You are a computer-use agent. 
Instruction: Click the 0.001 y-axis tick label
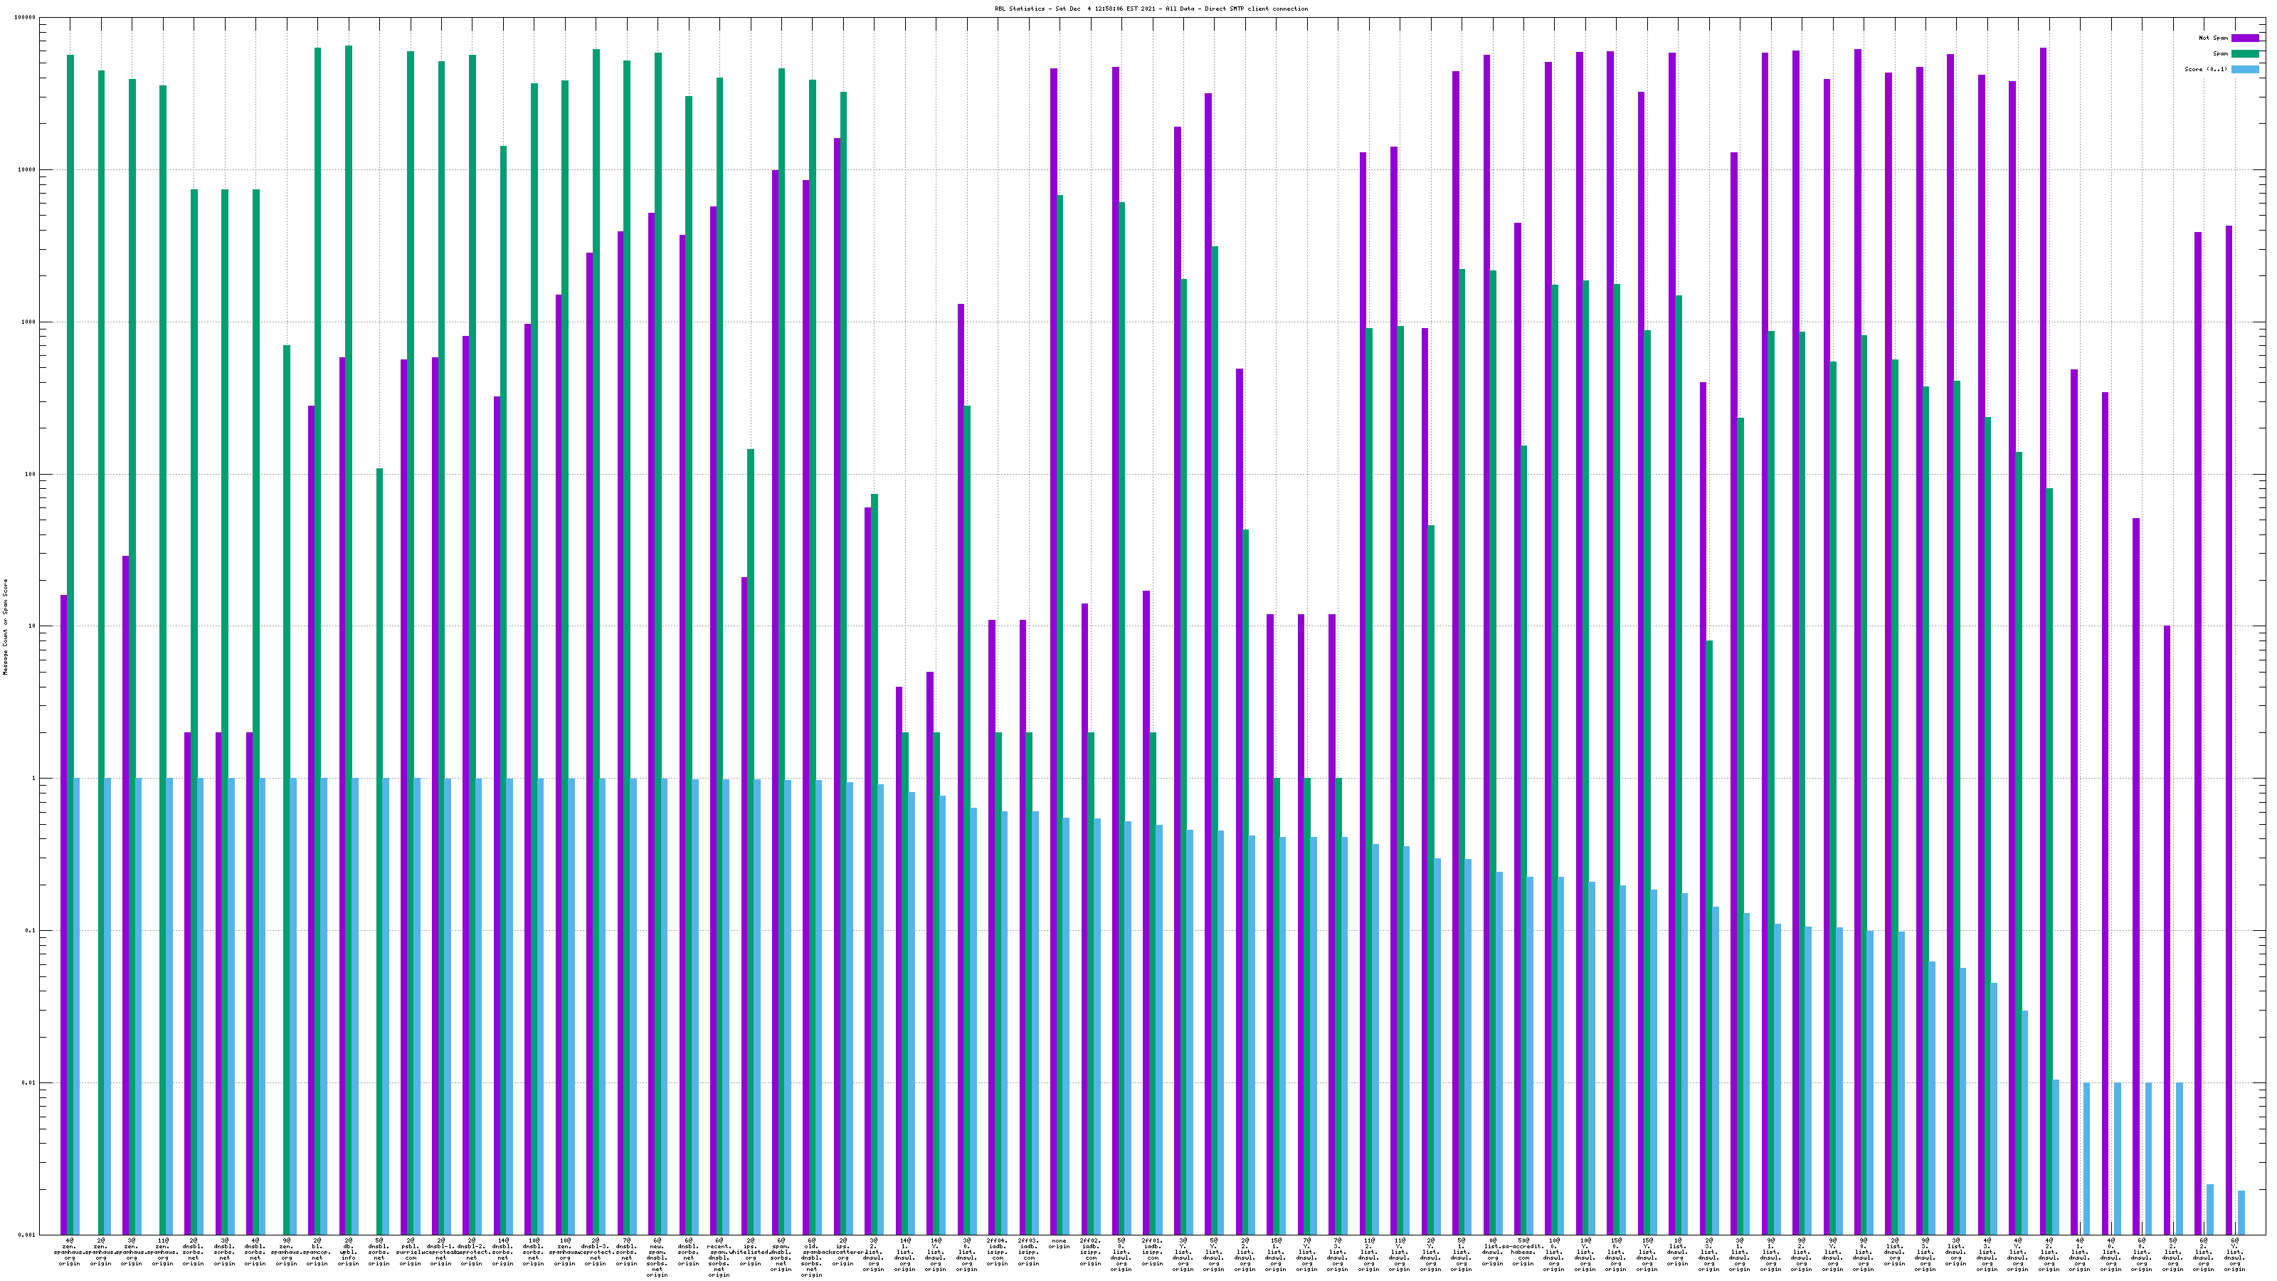28,1235
